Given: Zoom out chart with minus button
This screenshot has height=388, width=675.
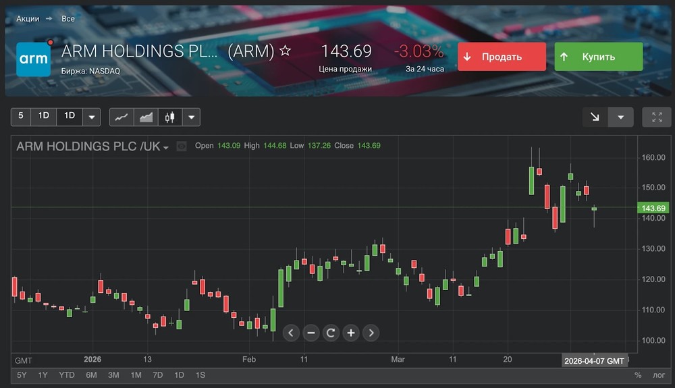Looking at the screenshot, I should pos(310,332).
